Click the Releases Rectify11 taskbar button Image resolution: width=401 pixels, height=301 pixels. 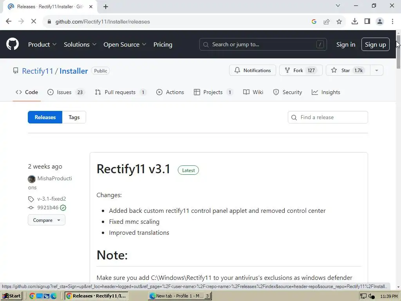(96, 296)
